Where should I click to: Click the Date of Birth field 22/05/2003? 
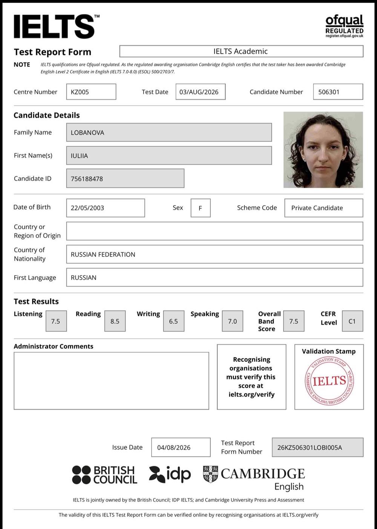click(x=106, y=208)
